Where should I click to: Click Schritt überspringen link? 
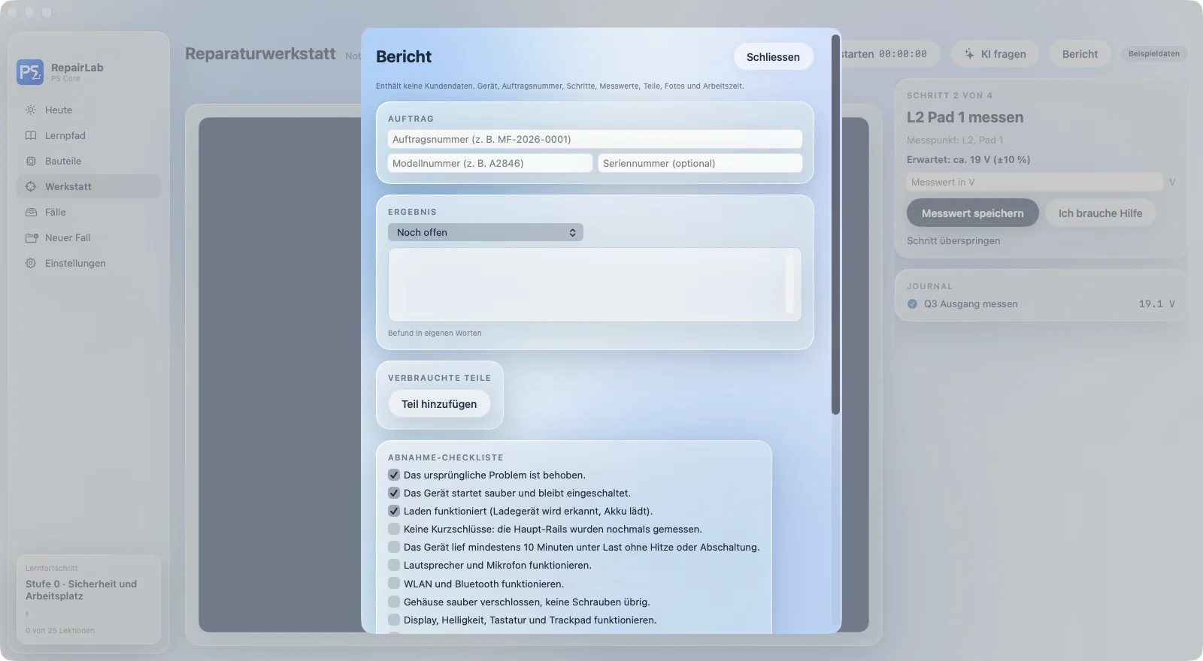click(x=953, y=241)
